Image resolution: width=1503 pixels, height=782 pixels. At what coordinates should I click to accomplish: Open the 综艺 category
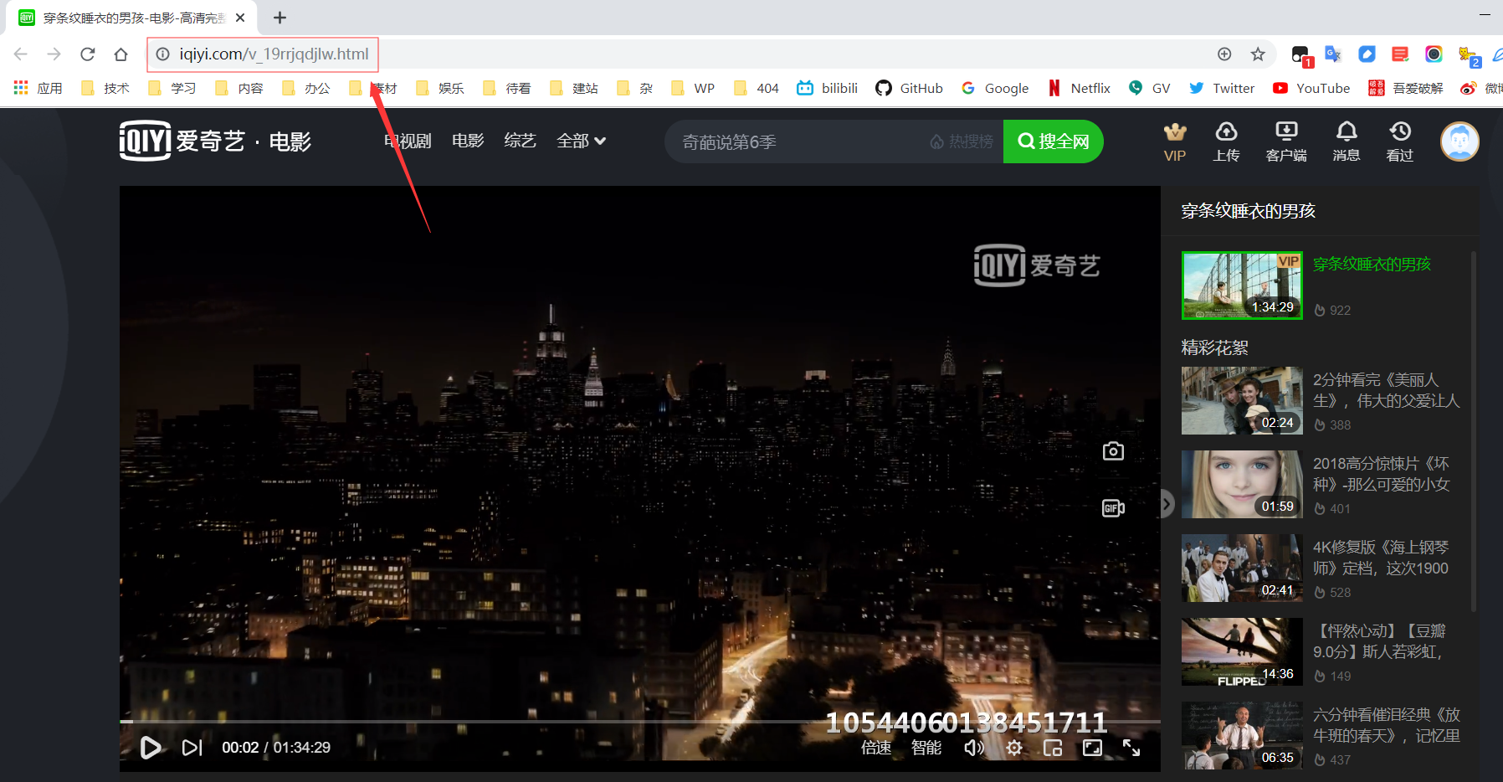(x=520, y=141)
